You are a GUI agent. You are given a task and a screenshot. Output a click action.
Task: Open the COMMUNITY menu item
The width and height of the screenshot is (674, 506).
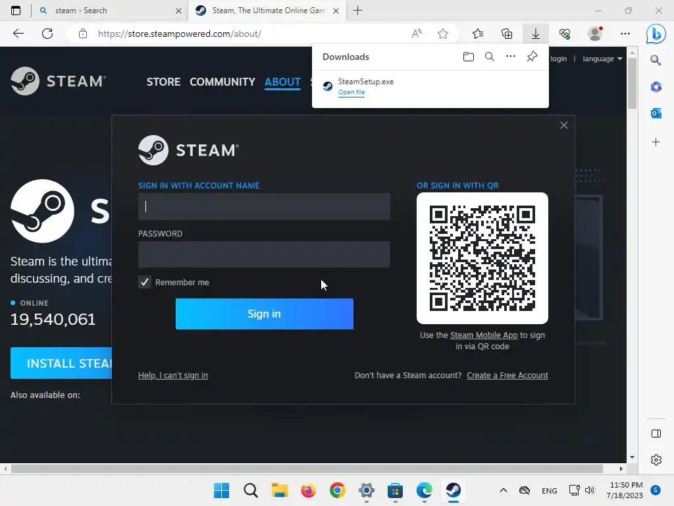click(222, 82)
